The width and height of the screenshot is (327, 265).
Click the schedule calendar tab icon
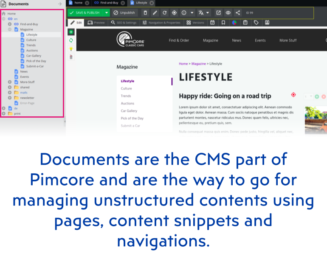coord(212,23)
